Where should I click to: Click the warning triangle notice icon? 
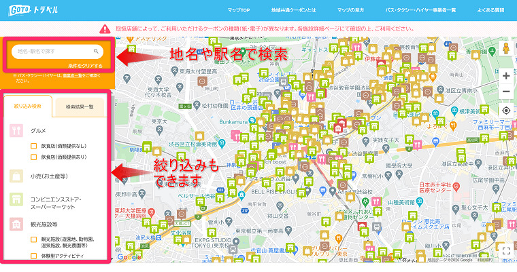[x=105, y=29]
